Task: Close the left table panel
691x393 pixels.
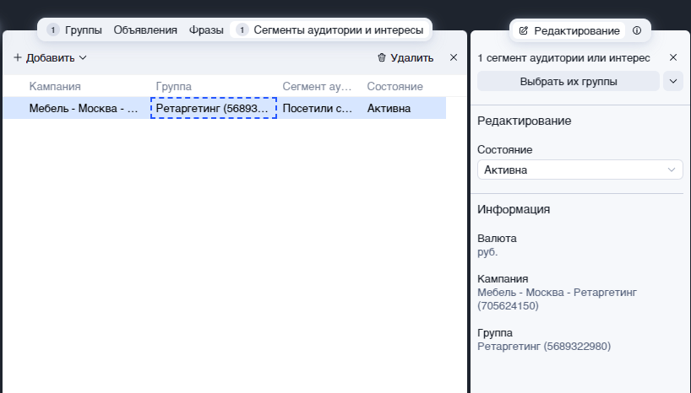Action: point(454,57)
